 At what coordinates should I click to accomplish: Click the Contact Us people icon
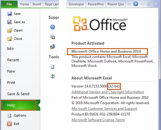click(53, 47)
